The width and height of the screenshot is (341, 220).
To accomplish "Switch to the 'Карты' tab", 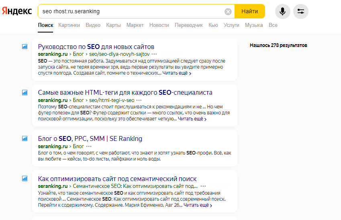I will point(113,25).
